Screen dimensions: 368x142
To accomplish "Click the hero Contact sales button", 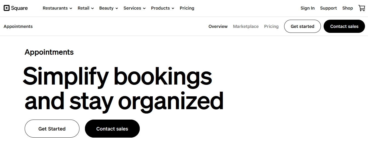I will click(112, 129).
